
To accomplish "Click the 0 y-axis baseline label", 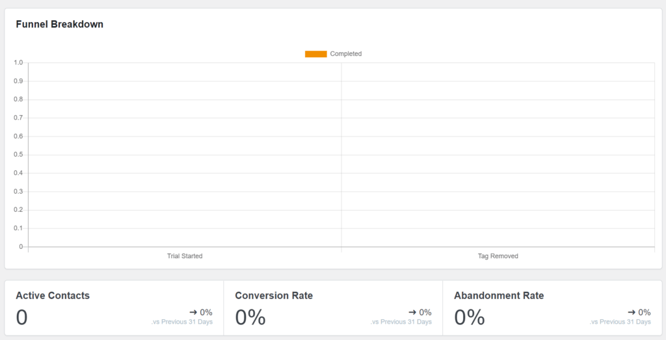I will [x=21, y=246].
